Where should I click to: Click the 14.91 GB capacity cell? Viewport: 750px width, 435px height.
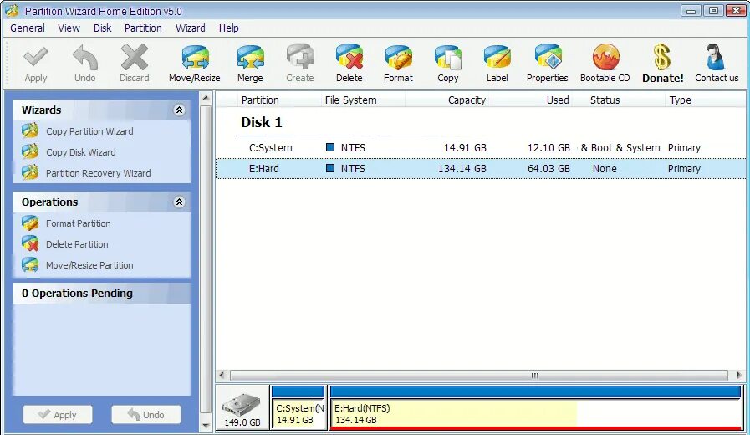pos(465,148)
